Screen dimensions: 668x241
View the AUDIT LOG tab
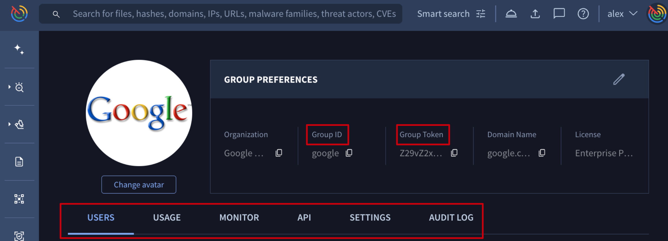pyautogui.click(x=451, y=217)
